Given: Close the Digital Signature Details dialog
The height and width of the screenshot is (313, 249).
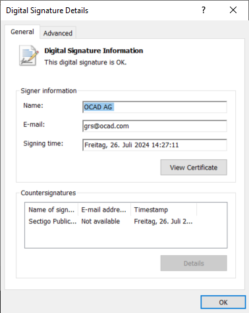Looking at the screenshot, I should [233, 10].
